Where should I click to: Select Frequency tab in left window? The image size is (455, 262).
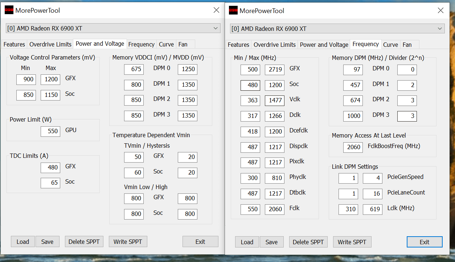tap(142, 44)
